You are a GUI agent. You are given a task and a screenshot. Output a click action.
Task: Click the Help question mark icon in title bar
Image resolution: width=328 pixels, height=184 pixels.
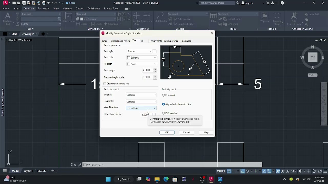point(282,3)
